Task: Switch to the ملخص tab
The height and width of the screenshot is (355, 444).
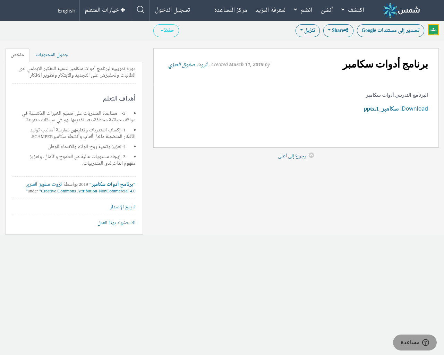Action: [17, 55]
